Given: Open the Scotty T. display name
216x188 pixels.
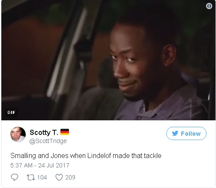Looking at the screenshot, I should point(44,132).
